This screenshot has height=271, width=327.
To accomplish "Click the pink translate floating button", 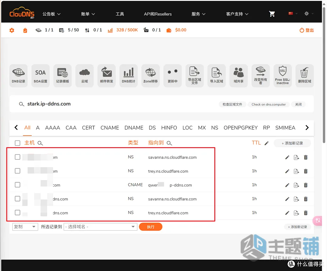I will [x=317, y=220].
